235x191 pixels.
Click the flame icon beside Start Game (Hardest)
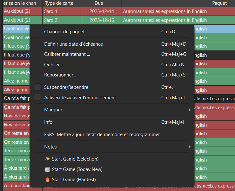coord(47,180)
